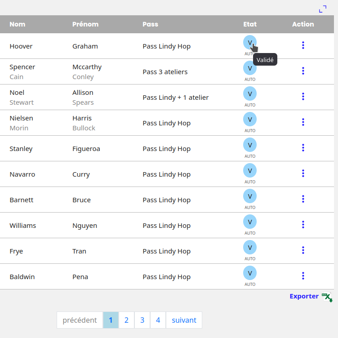Select page 1 in pagination
The height and width of the screenshot is (338, 338).
[111, 320]
